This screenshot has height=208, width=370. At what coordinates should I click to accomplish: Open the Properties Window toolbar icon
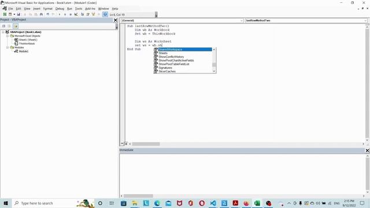coord(88,14)
